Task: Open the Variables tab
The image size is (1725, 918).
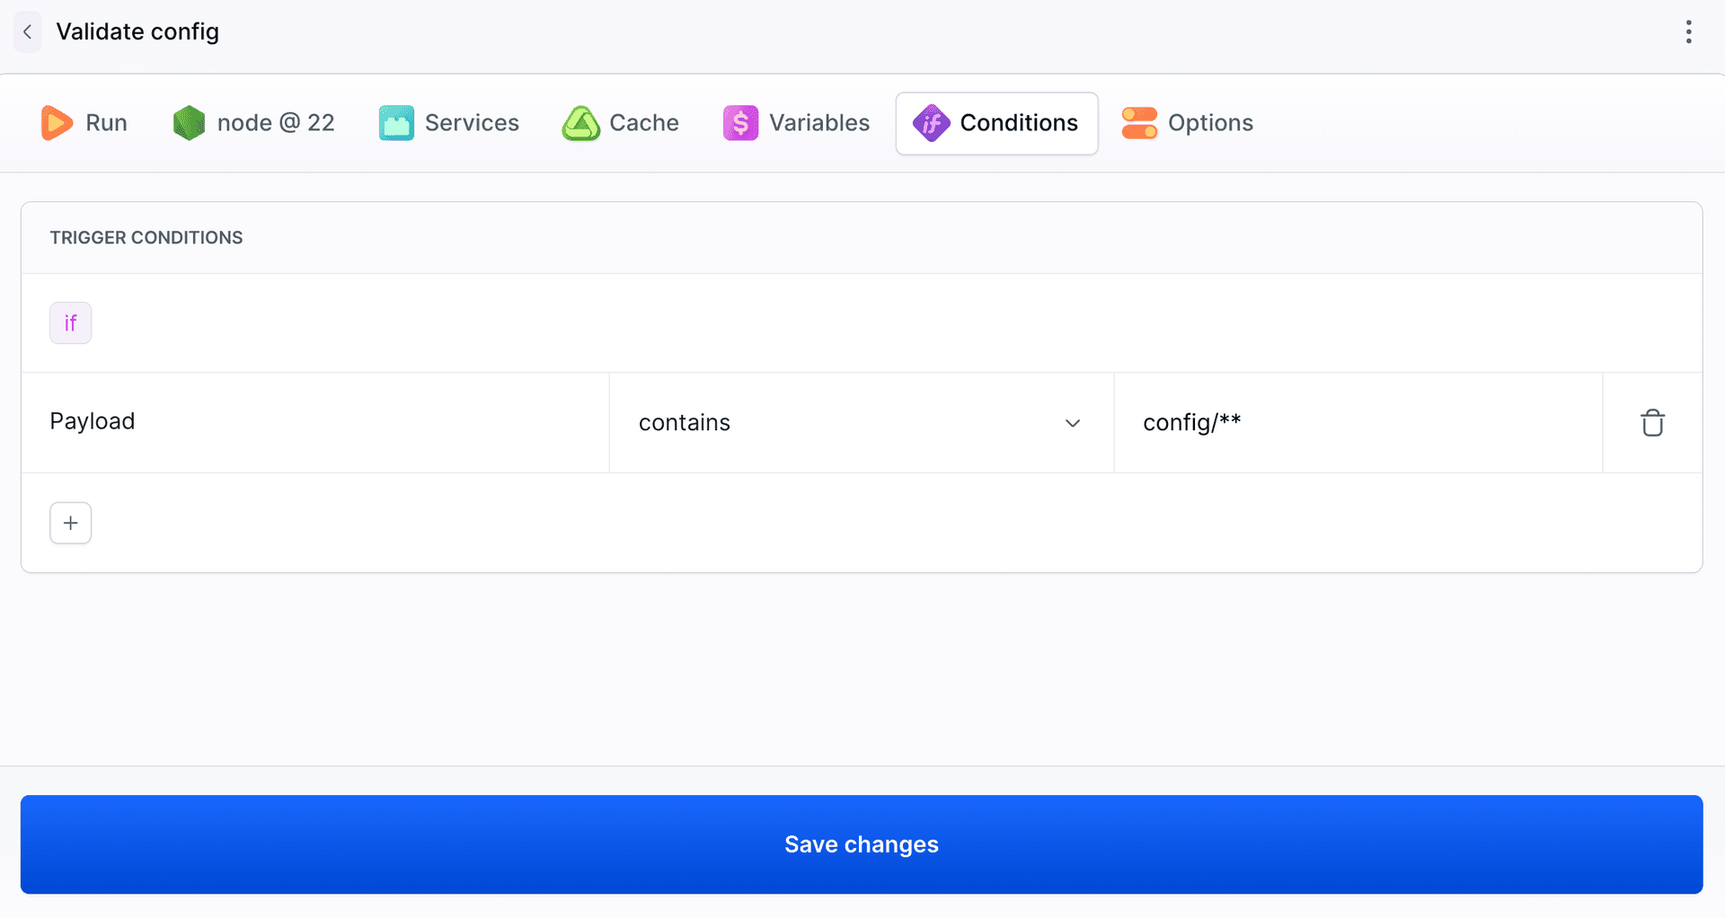Action: point(797,123)
